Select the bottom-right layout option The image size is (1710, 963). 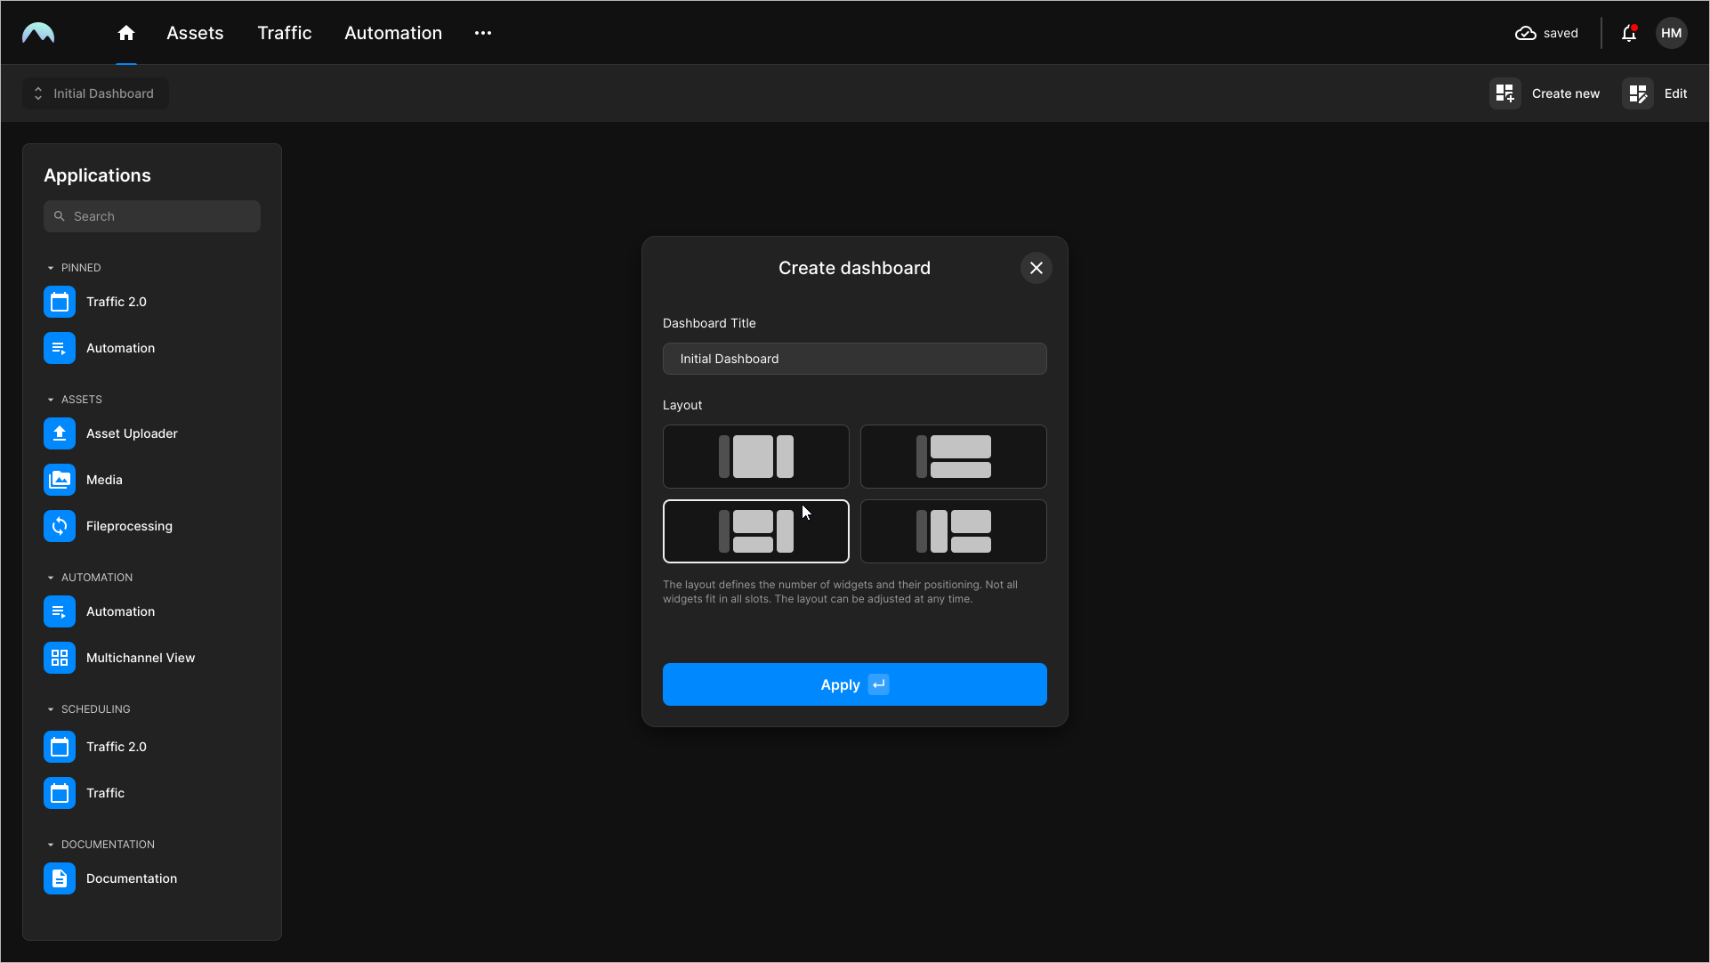click(x=954, y=530)
